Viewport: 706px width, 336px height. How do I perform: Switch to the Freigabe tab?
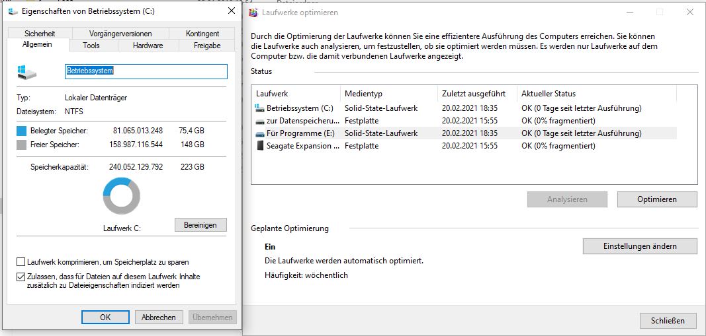coord(207,46)
